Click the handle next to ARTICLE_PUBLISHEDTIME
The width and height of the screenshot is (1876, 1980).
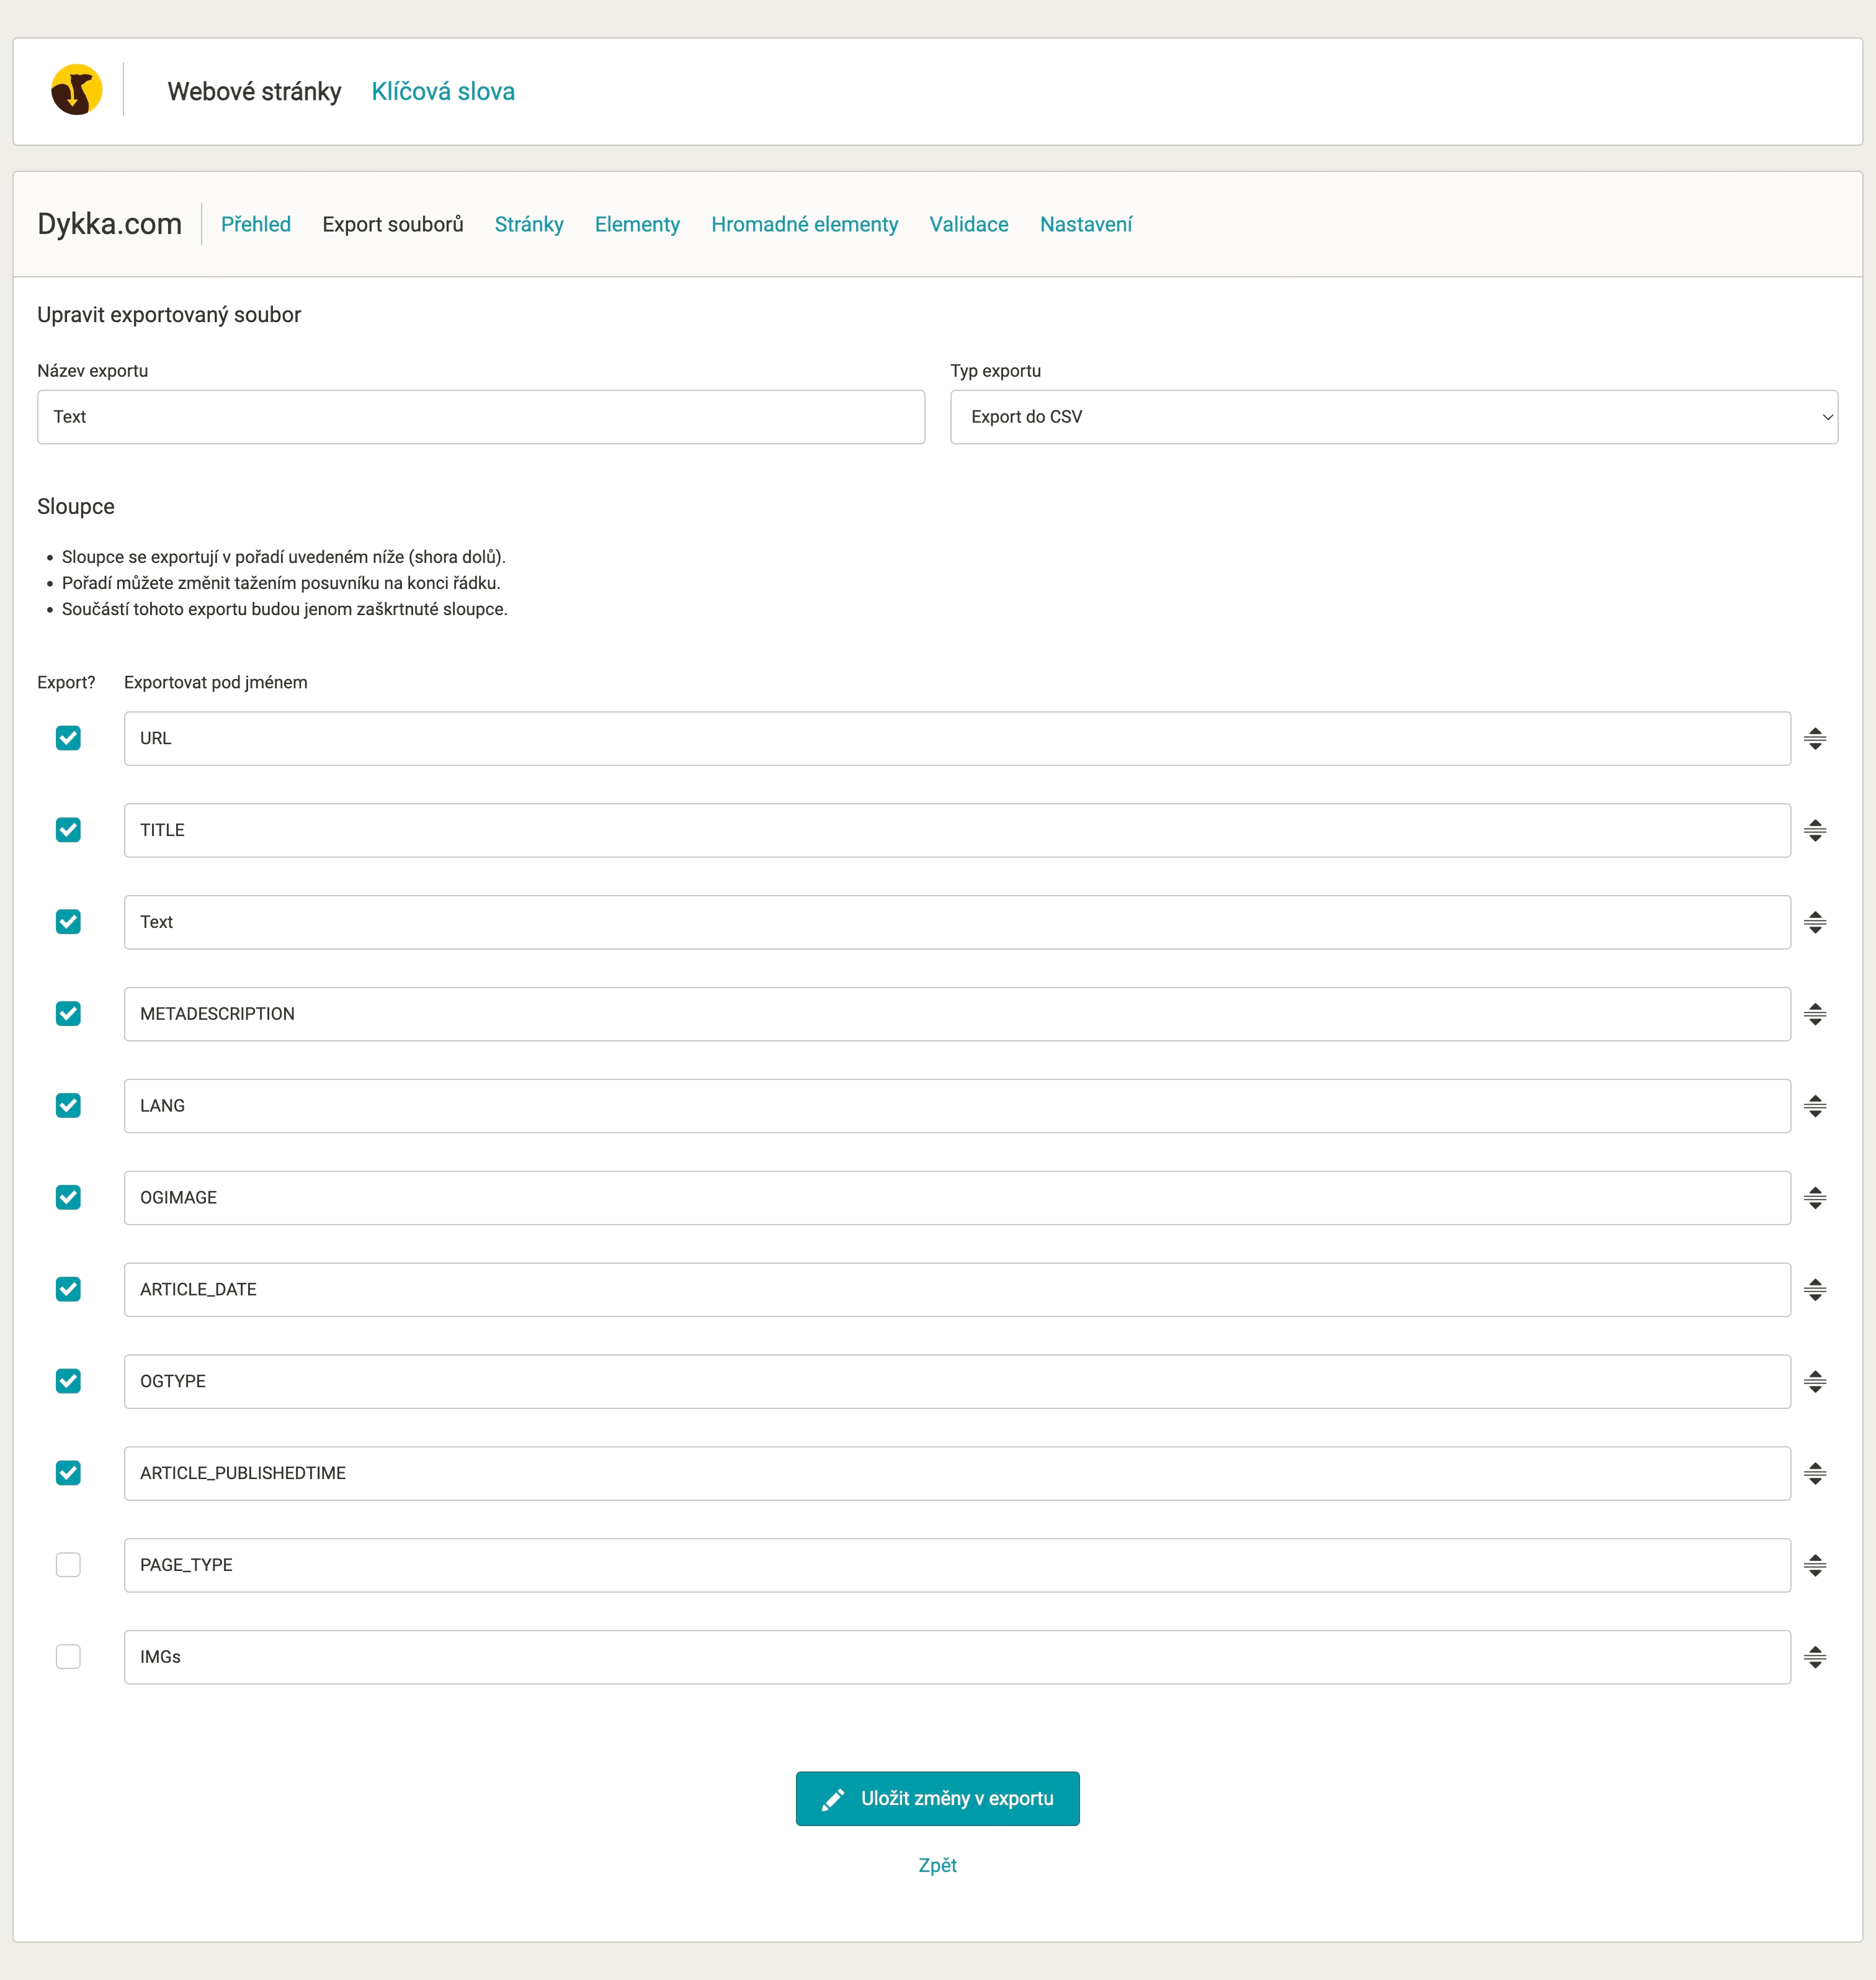coord(1814,1473)
